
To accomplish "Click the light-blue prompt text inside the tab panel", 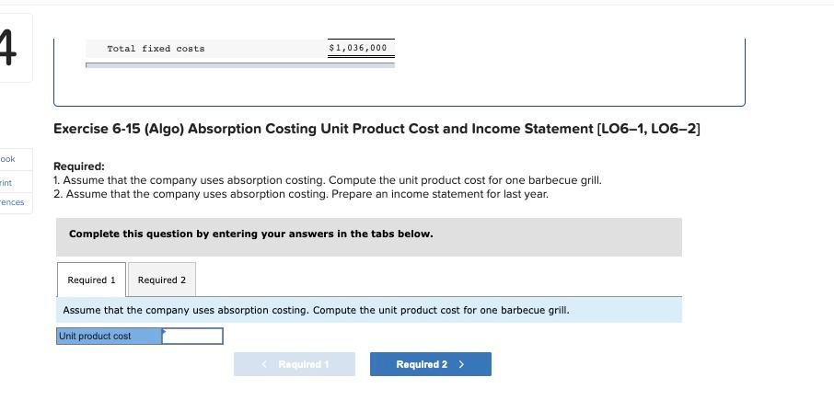I will coord(316,310).
